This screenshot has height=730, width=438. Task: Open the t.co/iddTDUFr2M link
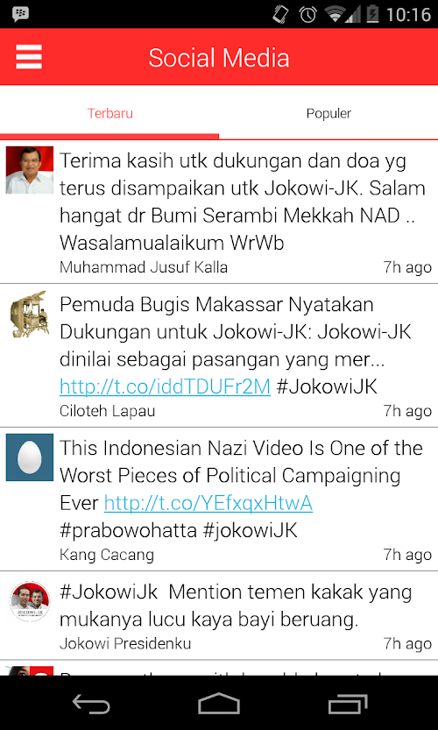165,386
